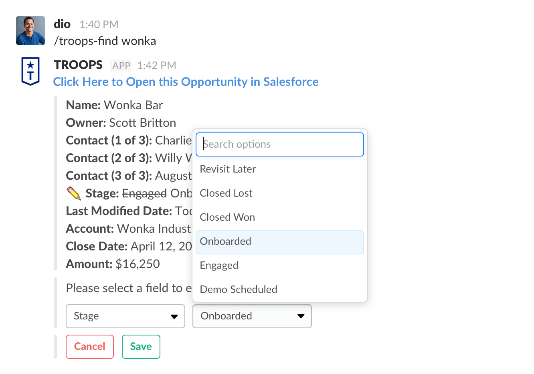Click the TROOPS shield app icon
This screenshot has width=534, height=374.
pyautogui.click(x=30, y=71)
